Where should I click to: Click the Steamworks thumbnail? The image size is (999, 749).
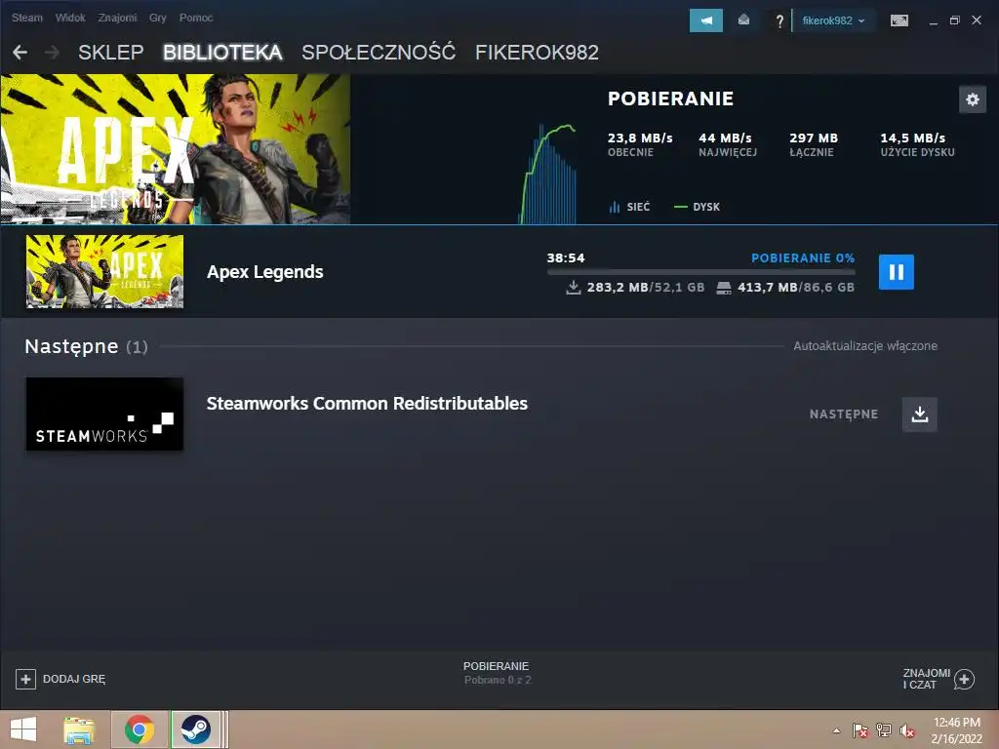104,414
